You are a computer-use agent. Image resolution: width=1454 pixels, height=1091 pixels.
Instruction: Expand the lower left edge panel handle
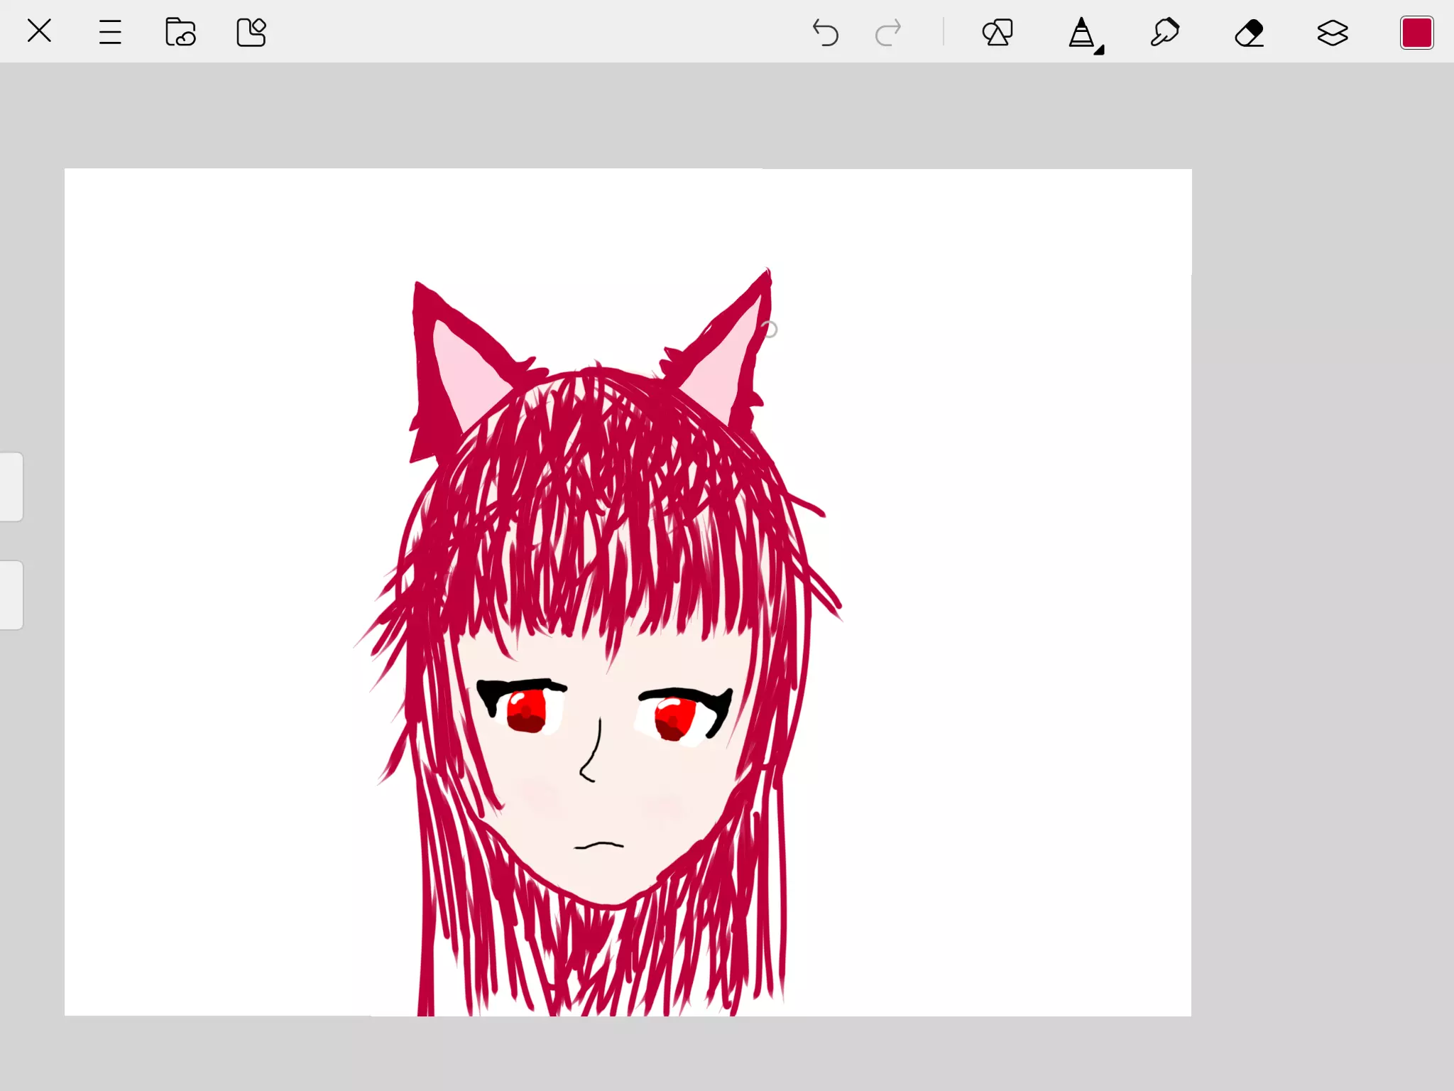pos(11,595)
